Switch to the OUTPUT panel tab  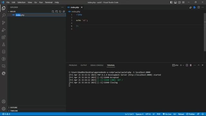(x=84, y=65)
